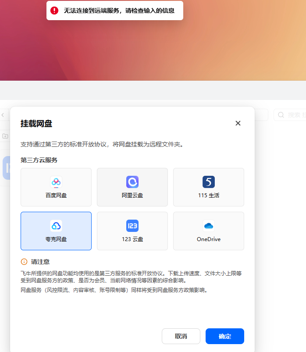Click the red error icon in the notification
The height and width of the screenshot is (352, 306).
point(54,11)
